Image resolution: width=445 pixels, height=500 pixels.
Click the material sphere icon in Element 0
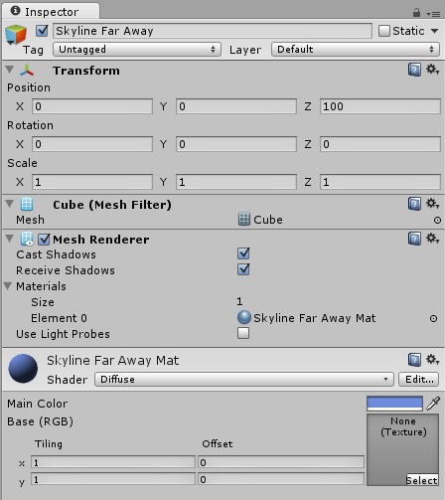(244, 317)
